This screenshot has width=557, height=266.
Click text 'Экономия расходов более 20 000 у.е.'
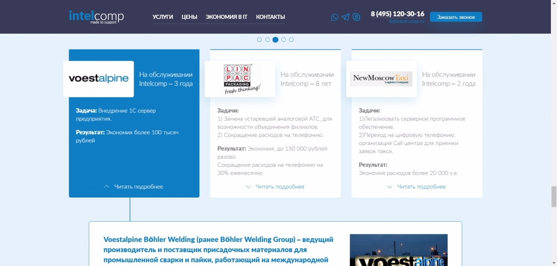(x=408, y=173)
